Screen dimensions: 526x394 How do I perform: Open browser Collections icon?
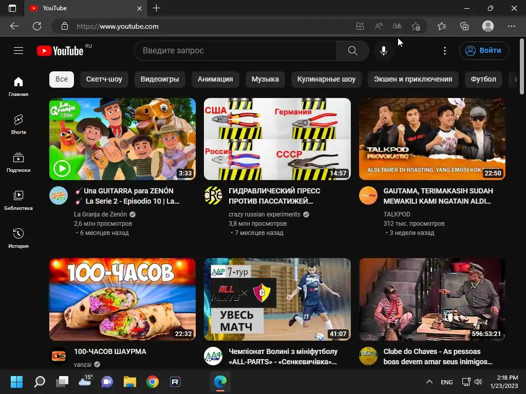coord(464,26)
